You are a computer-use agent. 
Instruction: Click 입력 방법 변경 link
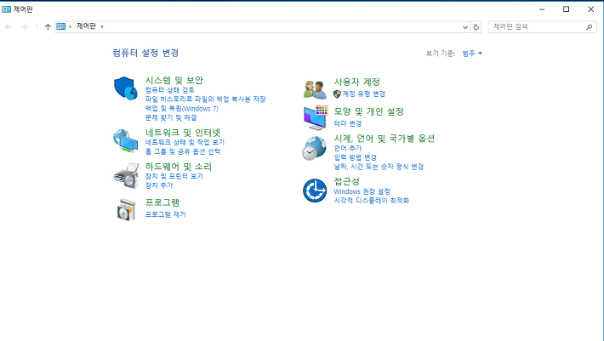pyautogui.click(x=355, y=157)
